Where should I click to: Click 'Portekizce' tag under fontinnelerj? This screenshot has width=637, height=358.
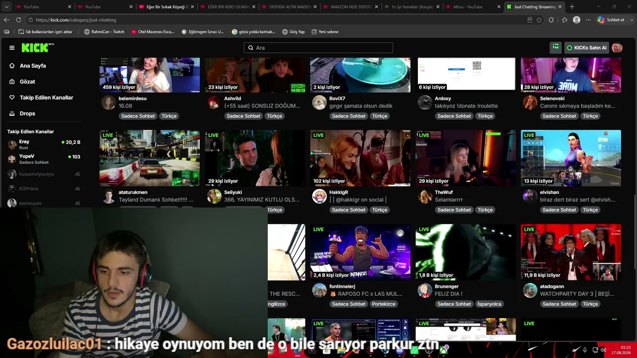coord(384,304)
